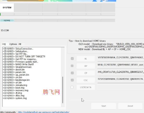Switch to the Pit tab
The width and height of the screenshot is (144, 113).
click(20, 44)
